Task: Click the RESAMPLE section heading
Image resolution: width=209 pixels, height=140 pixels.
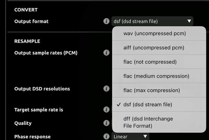Action: [x=27, y=41]
